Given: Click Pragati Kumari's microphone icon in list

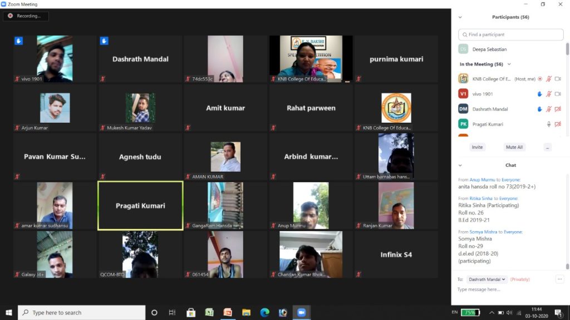Looking at the screenshot, I should (549, 124).
